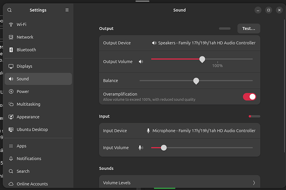The height and width of the screenshot is (190, 286).
Task: Click the Output Volume slider handle
Action: point(202,59)
